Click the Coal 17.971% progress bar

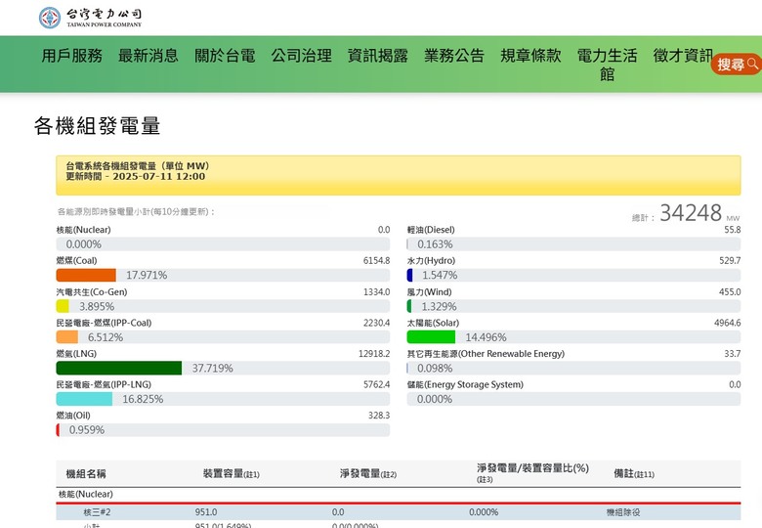[x=223, y=275]
